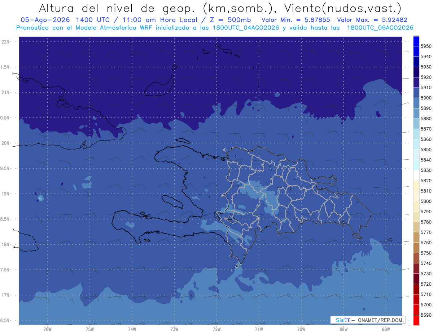Click the 0.5N latitude tick label

5,118
